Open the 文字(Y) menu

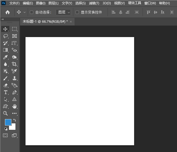pyautogui.click(x=67, y=3)
